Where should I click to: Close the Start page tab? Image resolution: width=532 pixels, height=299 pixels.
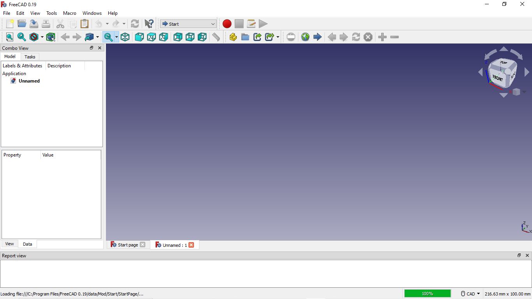click(x=143, y=244)
